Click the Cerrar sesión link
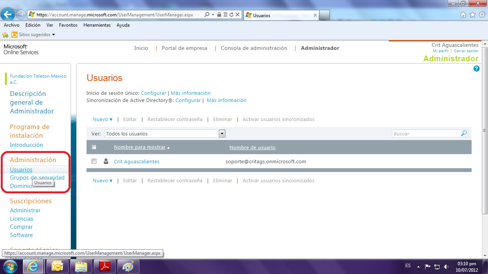The height and width of the screenshot is (274, 488). pos(466,51)
